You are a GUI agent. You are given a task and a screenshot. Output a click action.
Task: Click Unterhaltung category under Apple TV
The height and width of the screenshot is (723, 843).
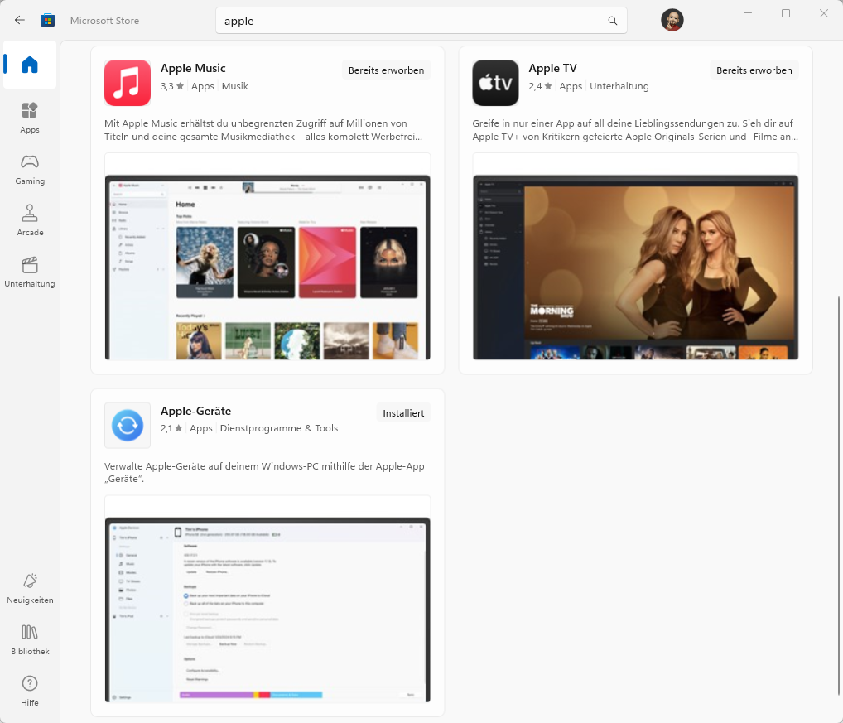(x=619, y=86)
